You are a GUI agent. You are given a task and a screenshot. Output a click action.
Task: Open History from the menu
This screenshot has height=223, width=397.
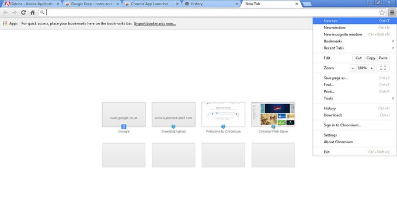(x=354, y=108)
